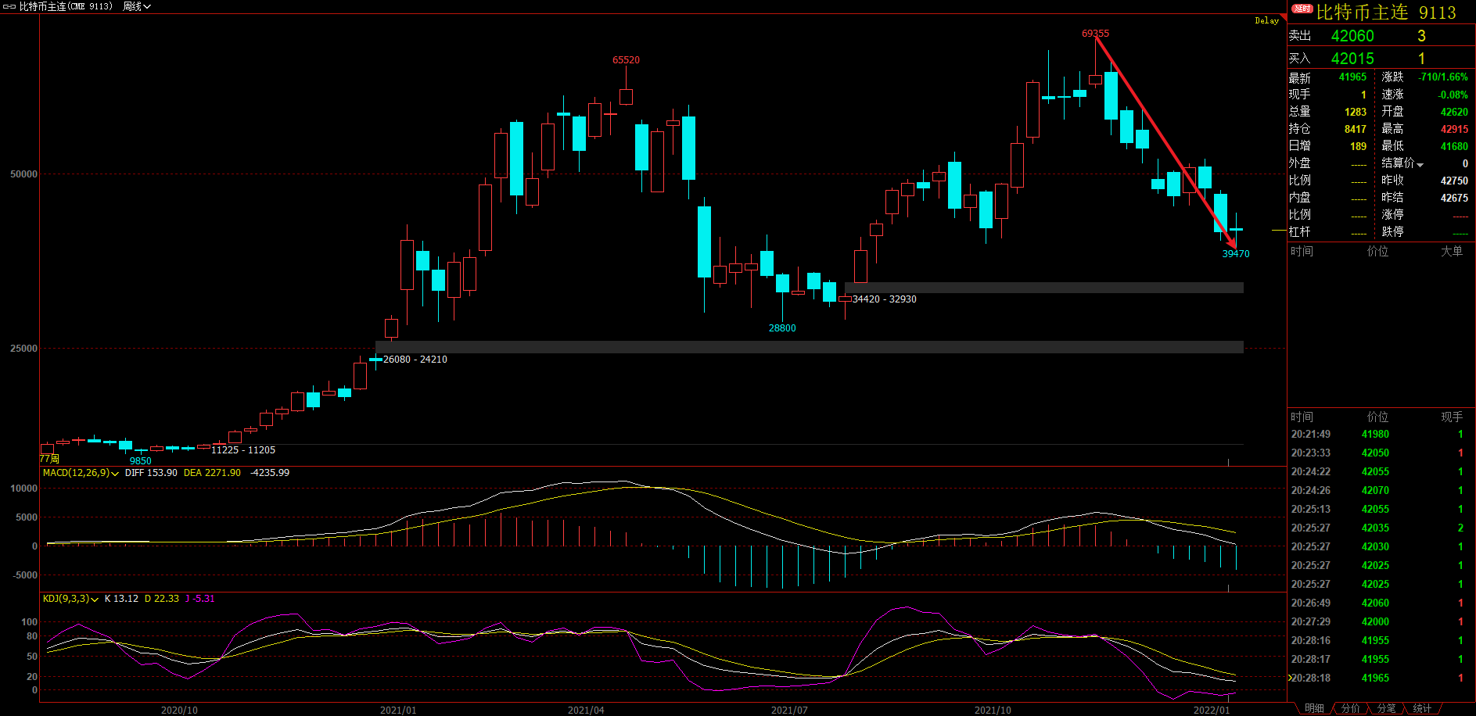Click the 买入 price 42015
This screenshot has height=716, width=1476.
(1352, 59)
